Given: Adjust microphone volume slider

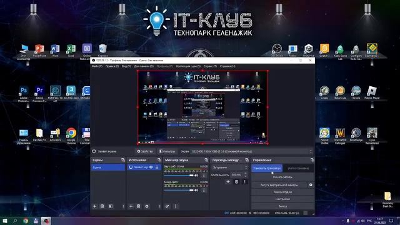Looking at the screenshot, I should 179,190.
